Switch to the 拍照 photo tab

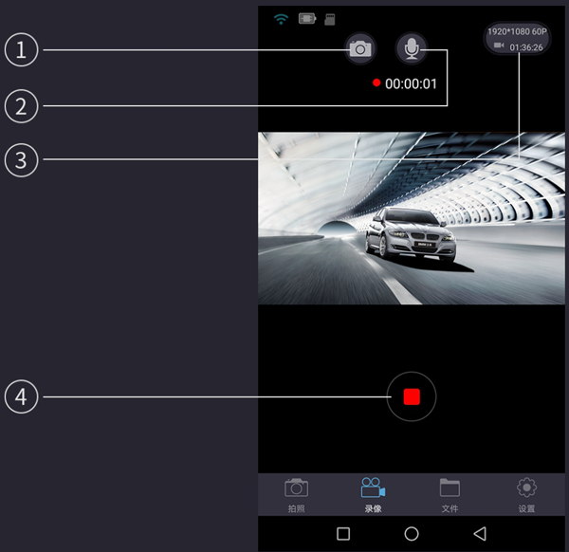tap(297, 495)
